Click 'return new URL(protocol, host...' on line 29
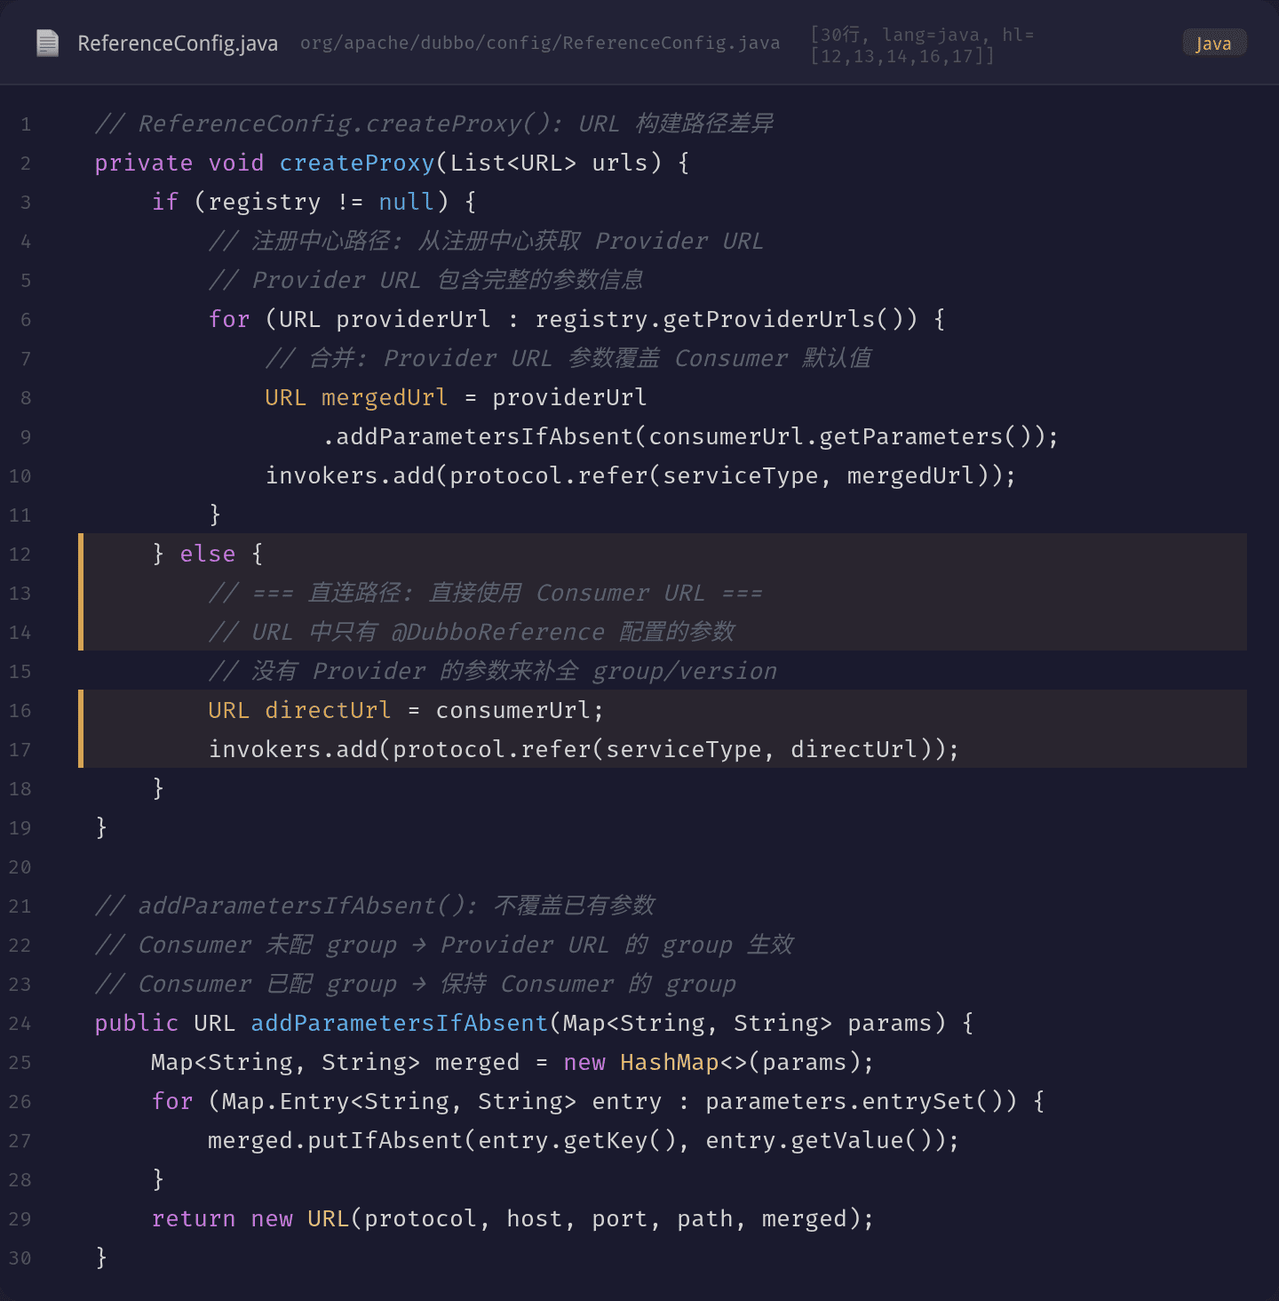The image size is (1279, 1301). tap(512, 1218)
